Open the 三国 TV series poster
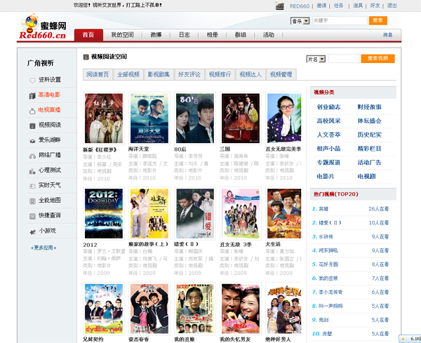This screenshot has height=343, width=421. coord(241,118)
